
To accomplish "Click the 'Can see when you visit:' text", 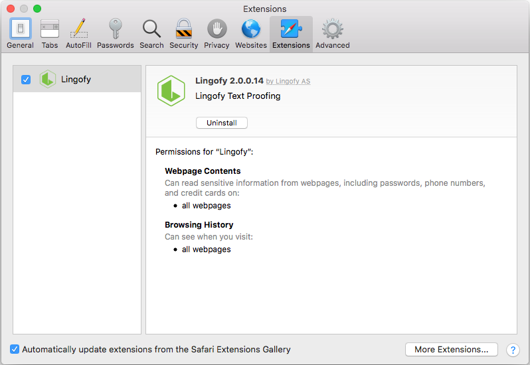I will tap(209, 237).
